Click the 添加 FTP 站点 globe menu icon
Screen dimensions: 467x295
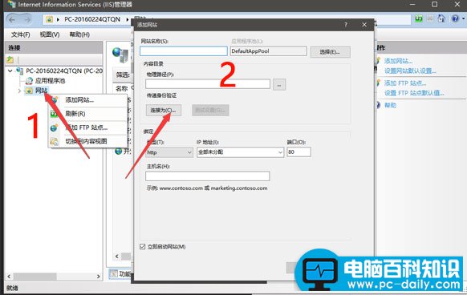coord(55,127)
